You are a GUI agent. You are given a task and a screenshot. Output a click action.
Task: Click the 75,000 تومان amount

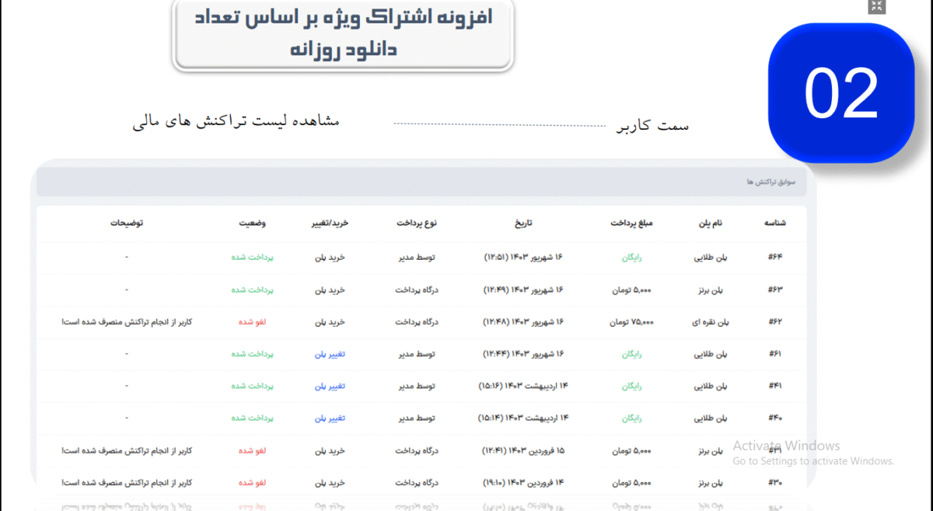pos(631,321)
